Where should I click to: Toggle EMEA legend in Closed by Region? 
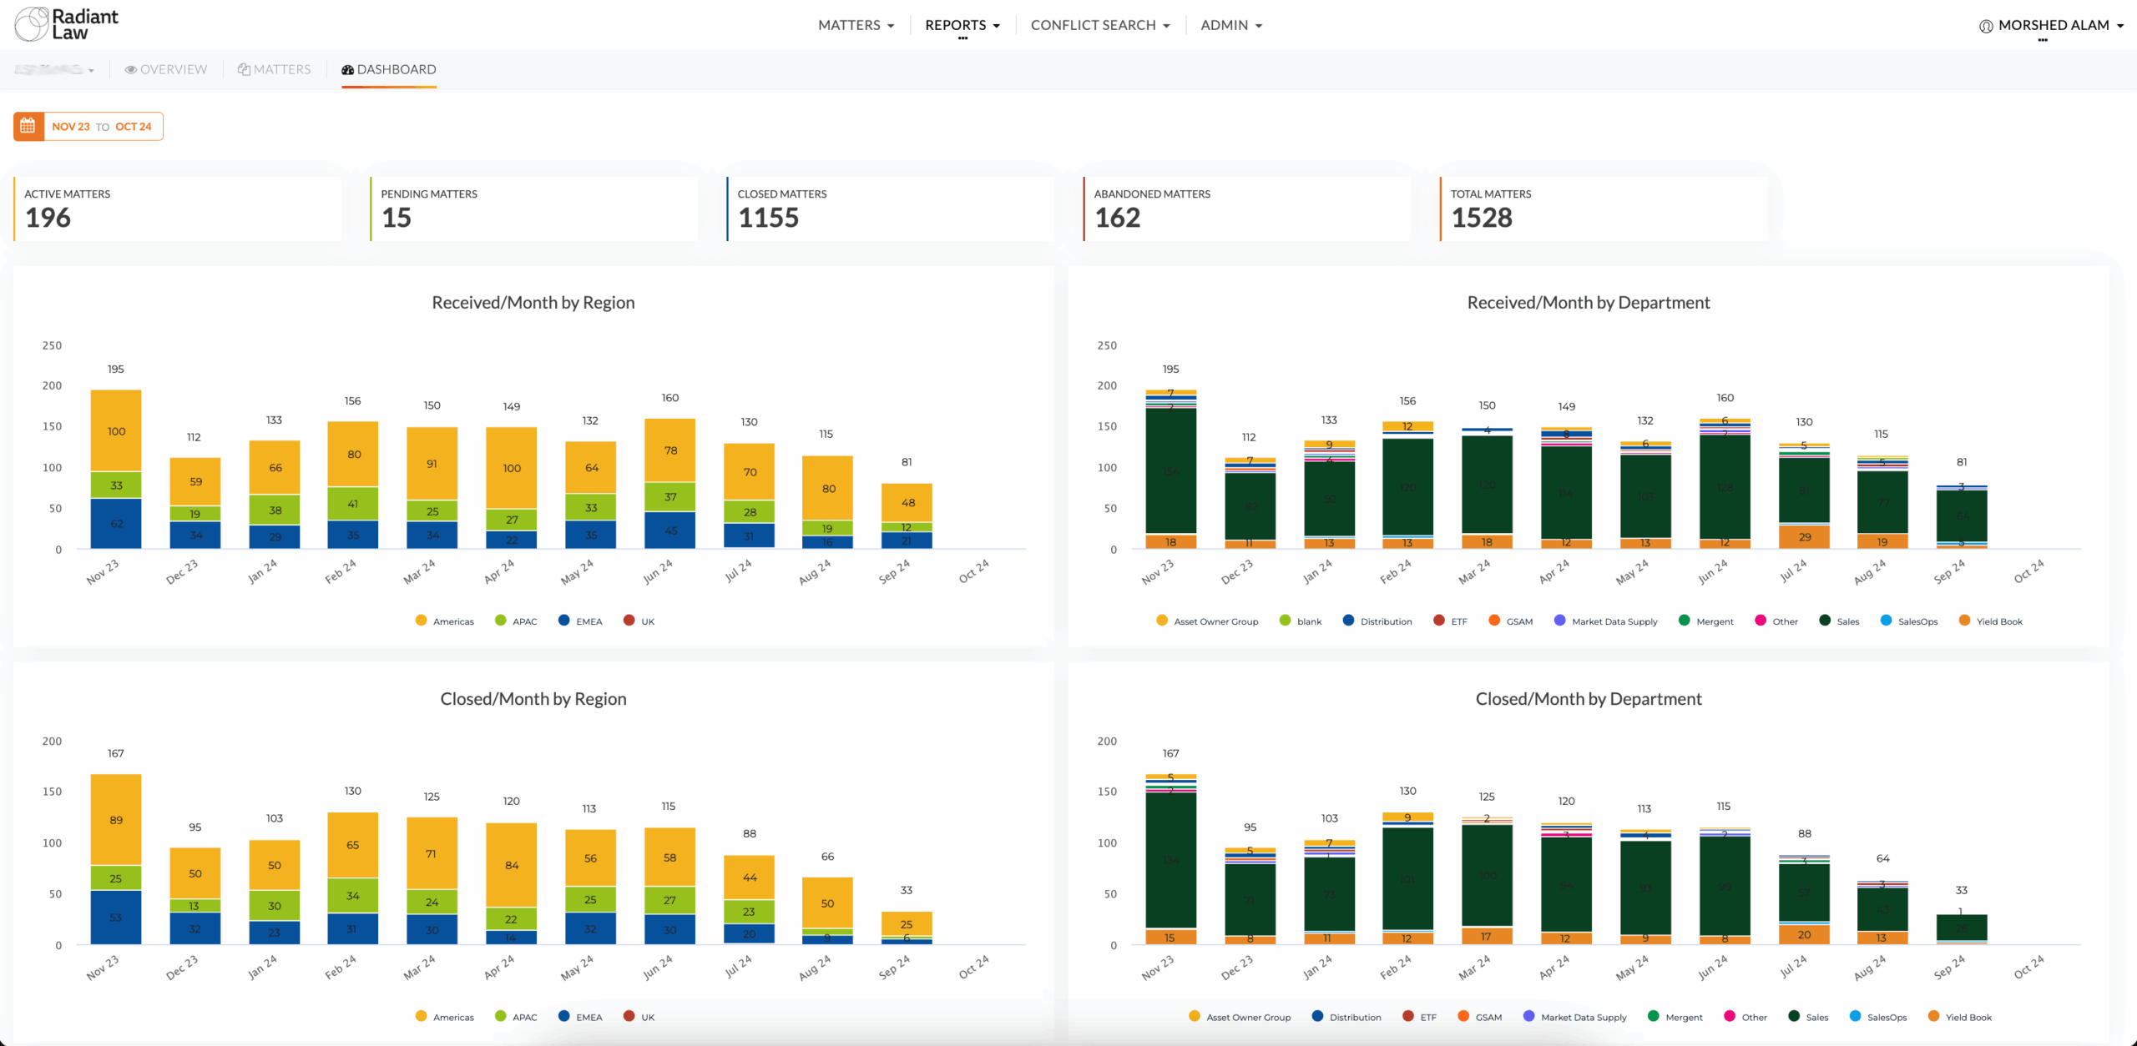580,1017
